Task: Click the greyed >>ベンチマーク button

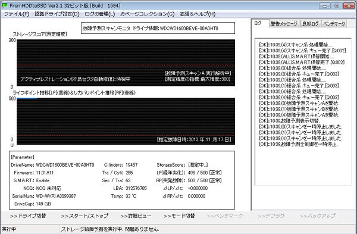Action: point(225,216)
